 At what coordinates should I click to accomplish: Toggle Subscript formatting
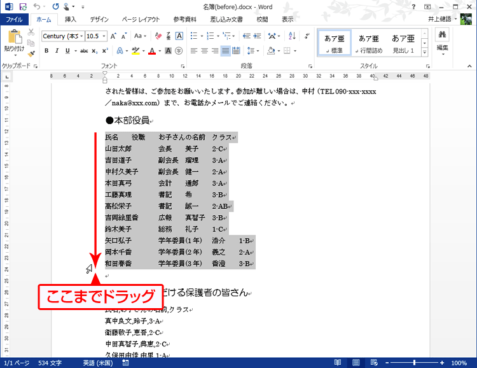95,51
